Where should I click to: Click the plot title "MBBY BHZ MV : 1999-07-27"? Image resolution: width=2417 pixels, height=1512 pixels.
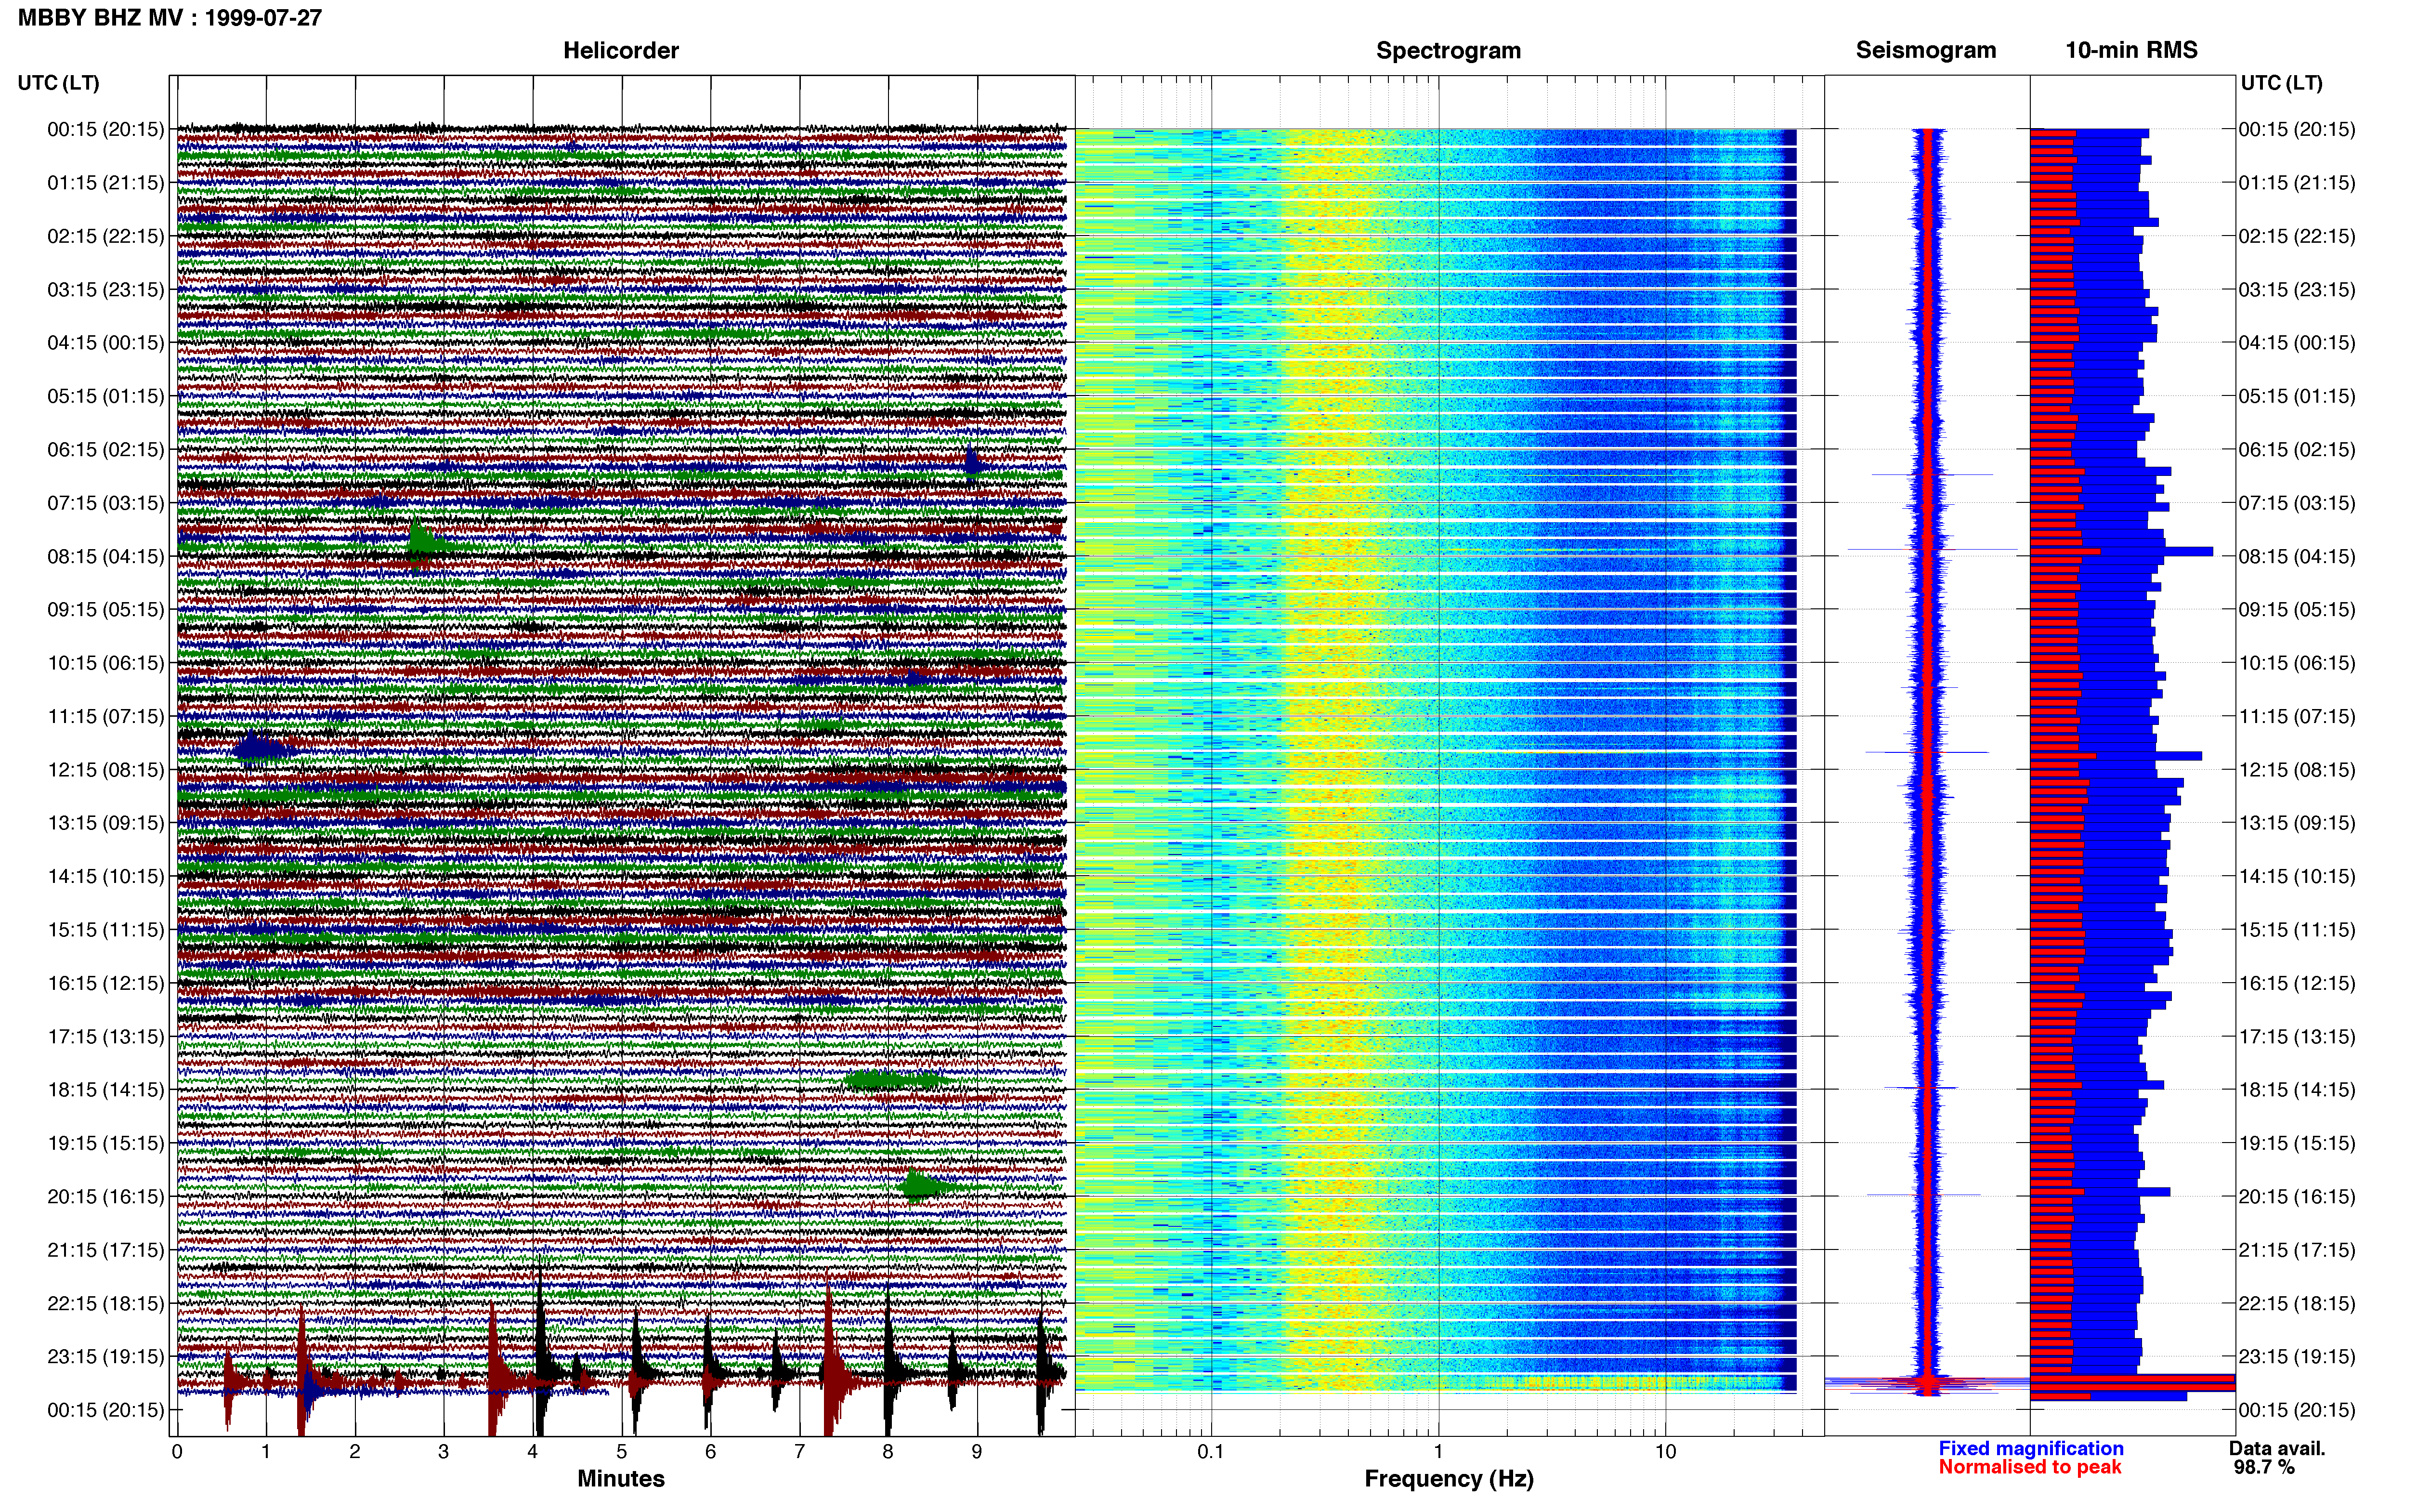click(169, 17)
